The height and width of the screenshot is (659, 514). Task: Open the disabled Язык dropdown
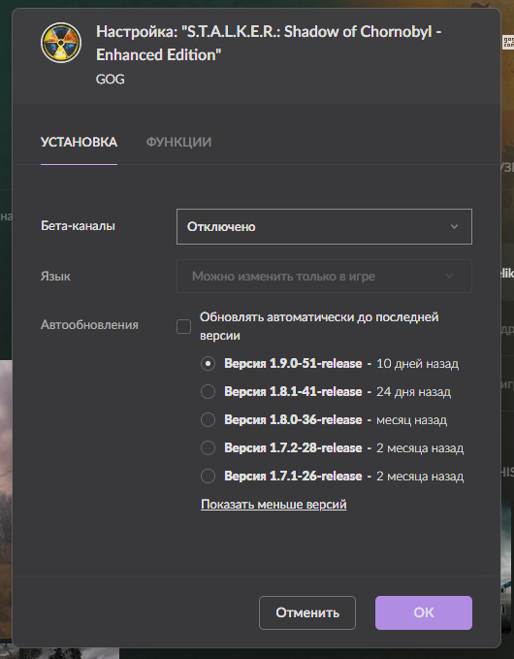coord(324,277)
